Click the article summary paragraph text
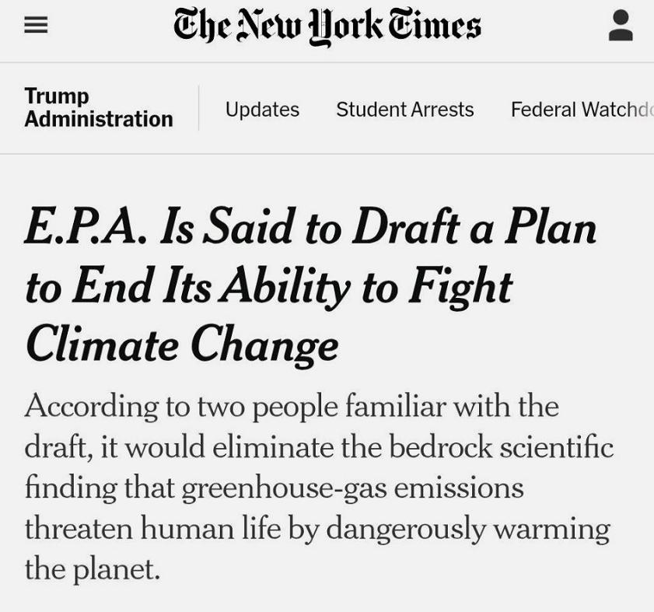This screenshot has height=612, width=654. tap(319, 487)
